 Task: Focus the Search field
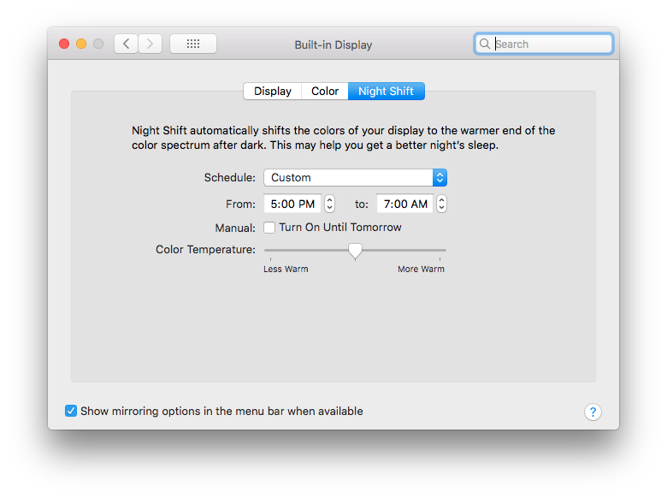tap(544, 44)
